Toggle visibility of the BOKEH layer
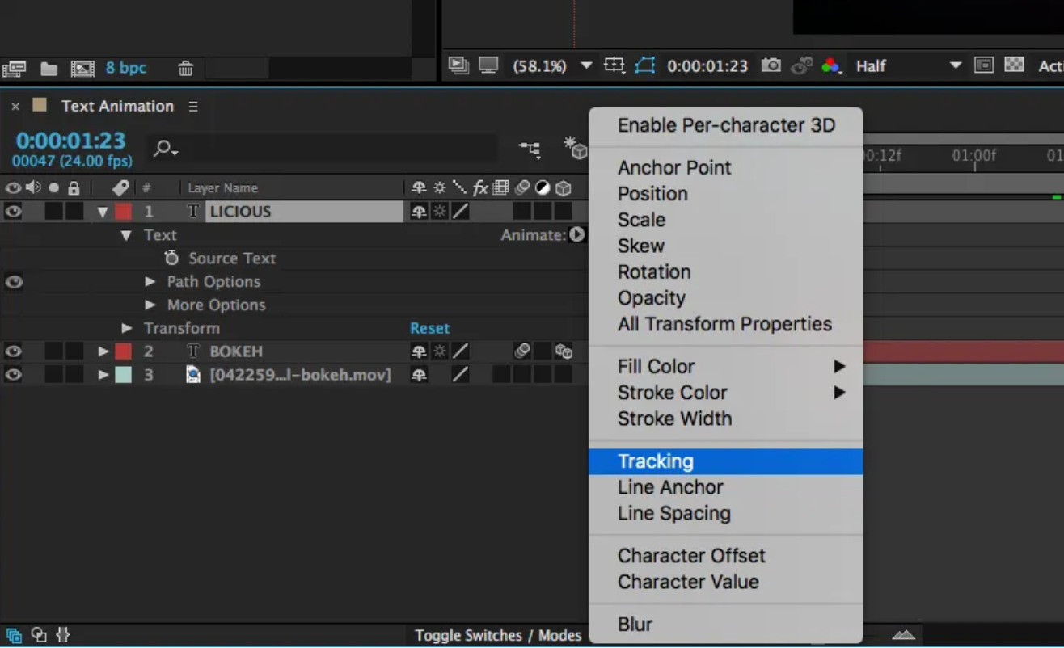 [12, 351]
